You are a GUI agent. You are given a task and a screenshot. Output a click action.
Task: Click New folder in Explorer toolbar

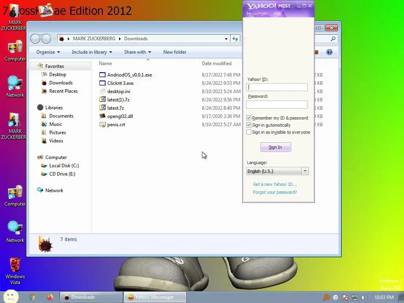175,52
